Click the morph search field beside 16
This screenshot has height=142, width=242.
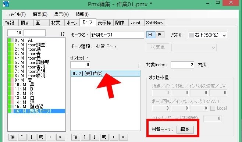click(x=35, y=33)
